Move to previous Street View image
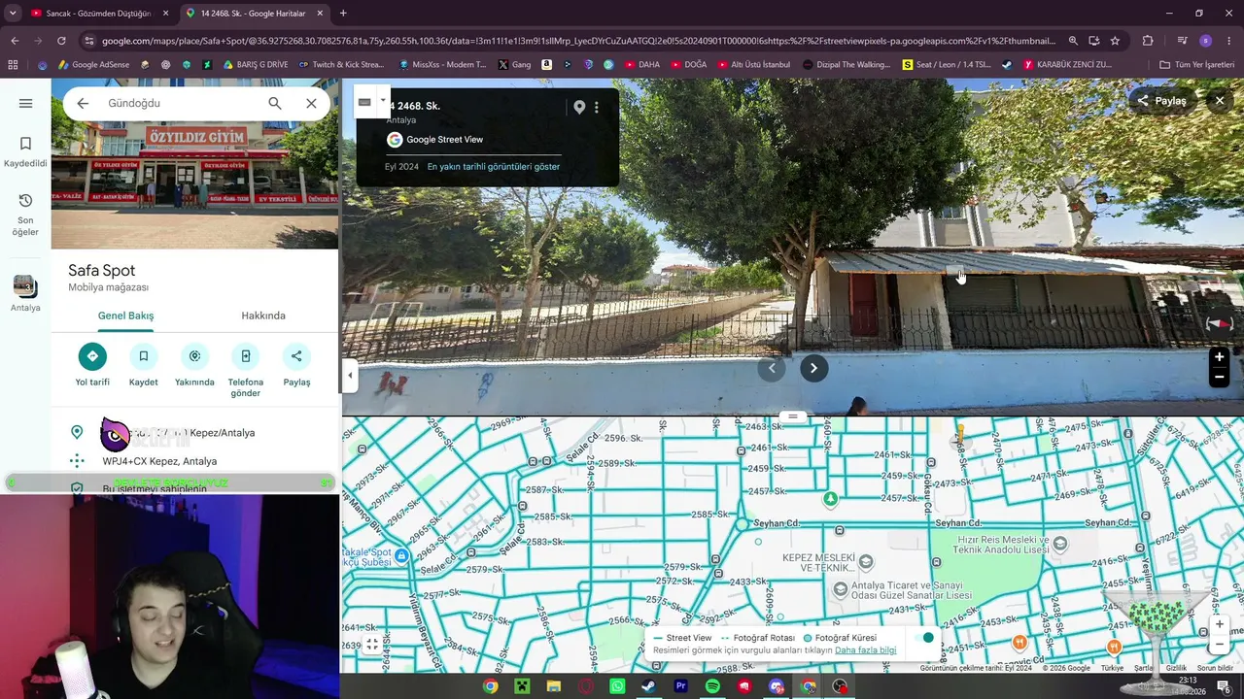This screenshot has width=1244, height=699. click(x=772, y=368)
